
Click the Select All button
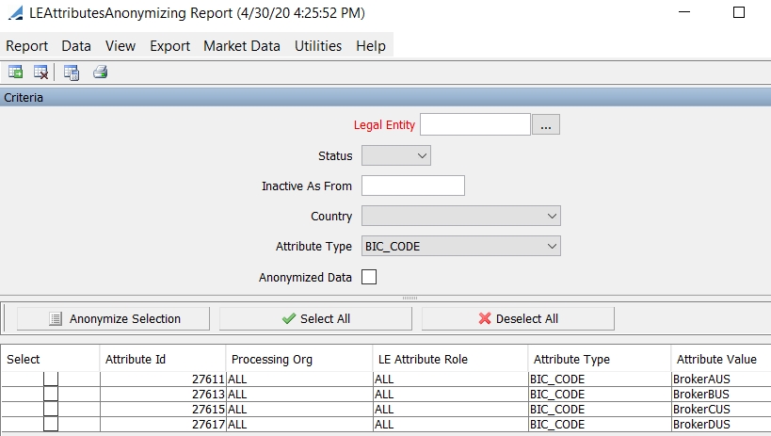click(x=315, y=319)
